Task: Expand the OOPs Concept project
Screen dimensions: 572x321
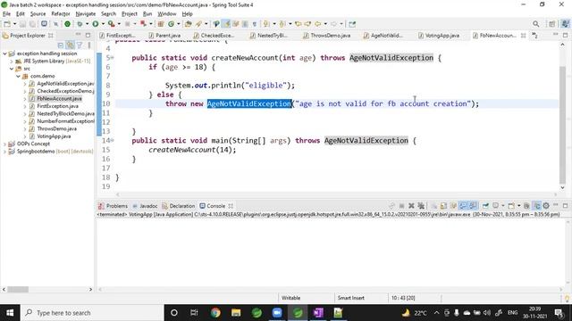Action: click(x=4, y=144)
